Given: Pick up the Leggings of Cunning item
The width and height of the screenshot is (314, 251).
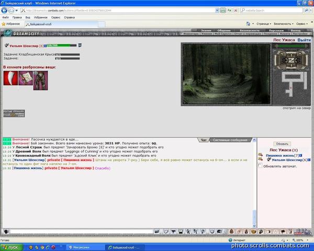Looking at the screenshot, I should click(41, 81).
